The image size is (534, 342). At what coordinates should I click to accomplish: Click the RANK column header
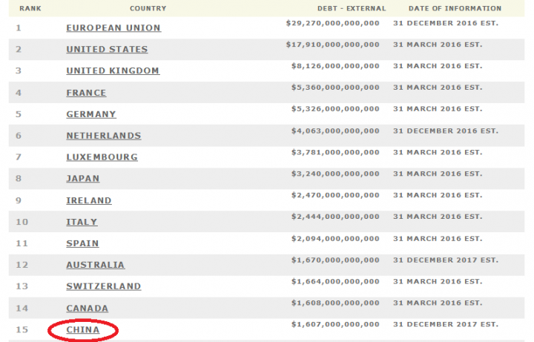(30, 8)
